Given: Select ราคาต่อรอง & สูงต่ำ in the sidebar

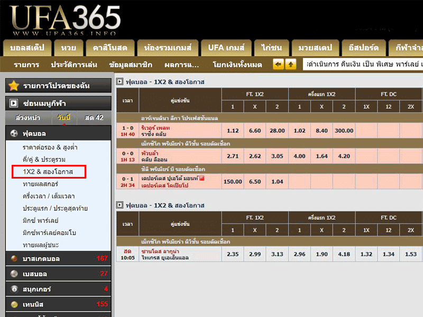Looking at the screenshot, I should point(50,147).
